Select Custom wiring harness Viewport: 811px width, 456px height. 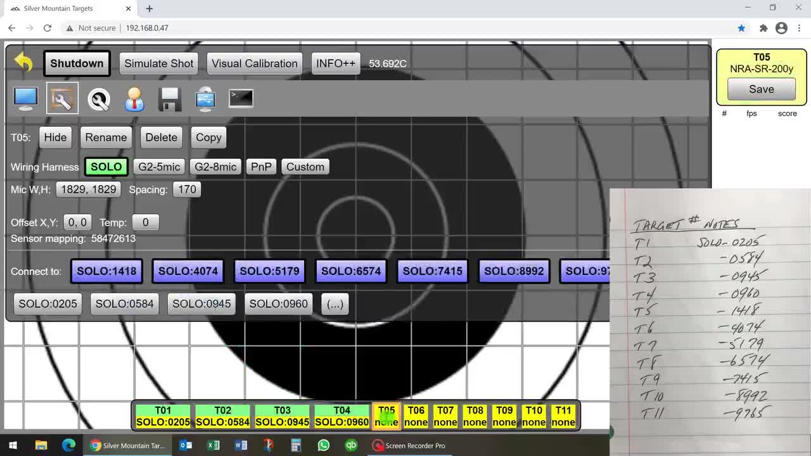(305, 167)
